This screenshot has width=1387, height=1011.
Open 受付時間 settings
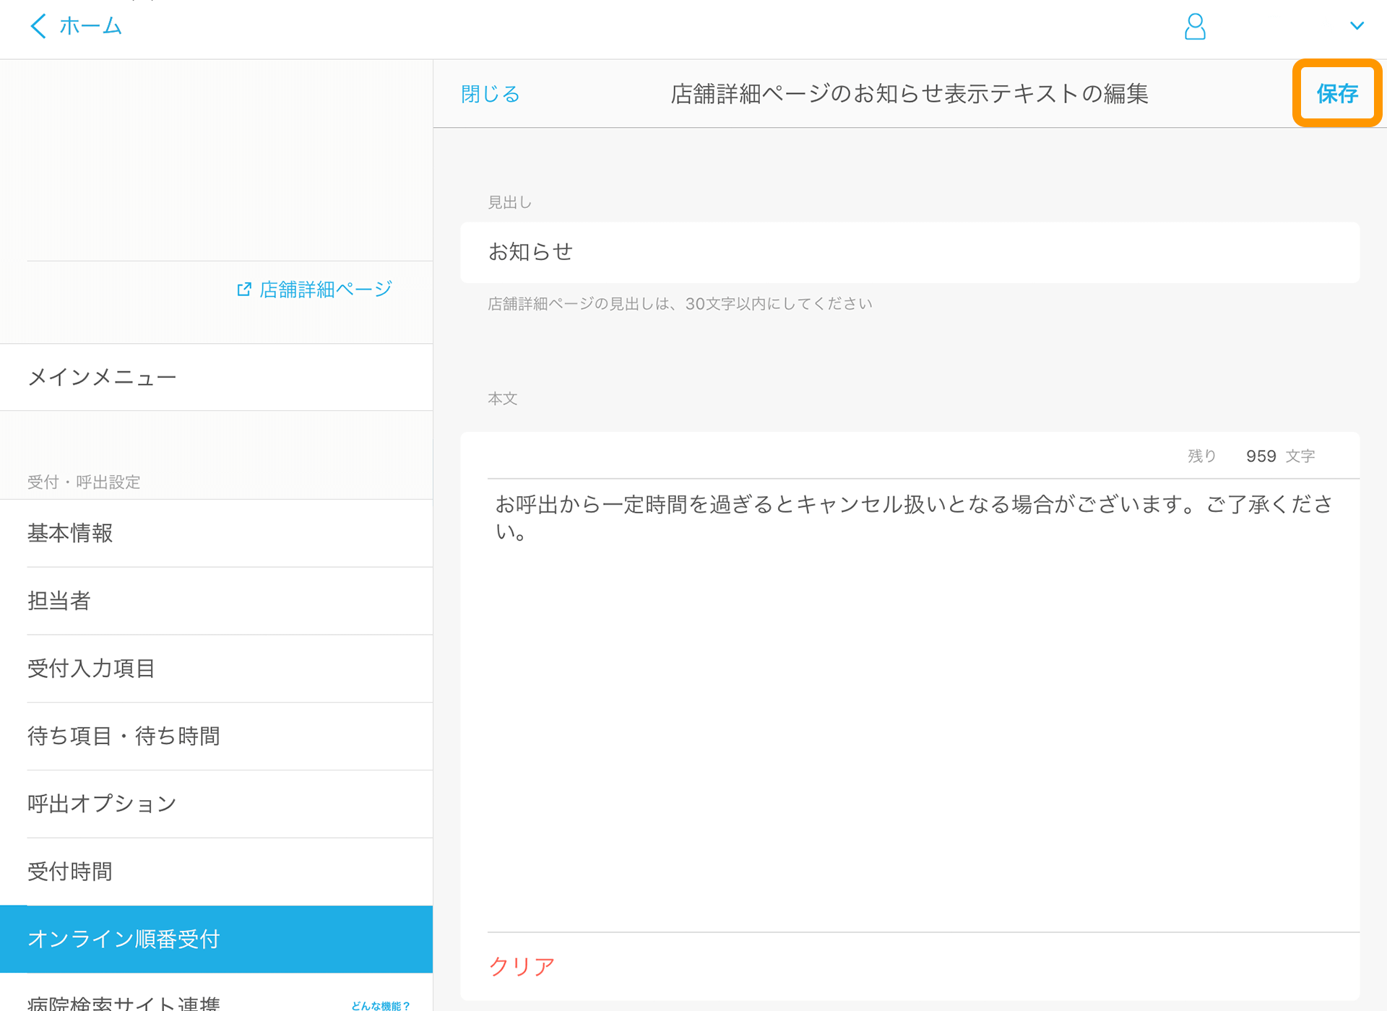coord(70,872)
